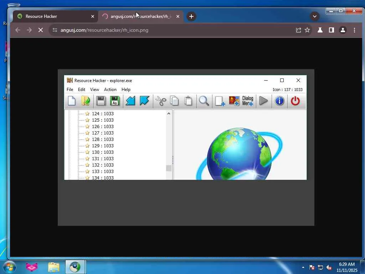
Task: Click the red power exit icon
Action: tap(295, 101)
